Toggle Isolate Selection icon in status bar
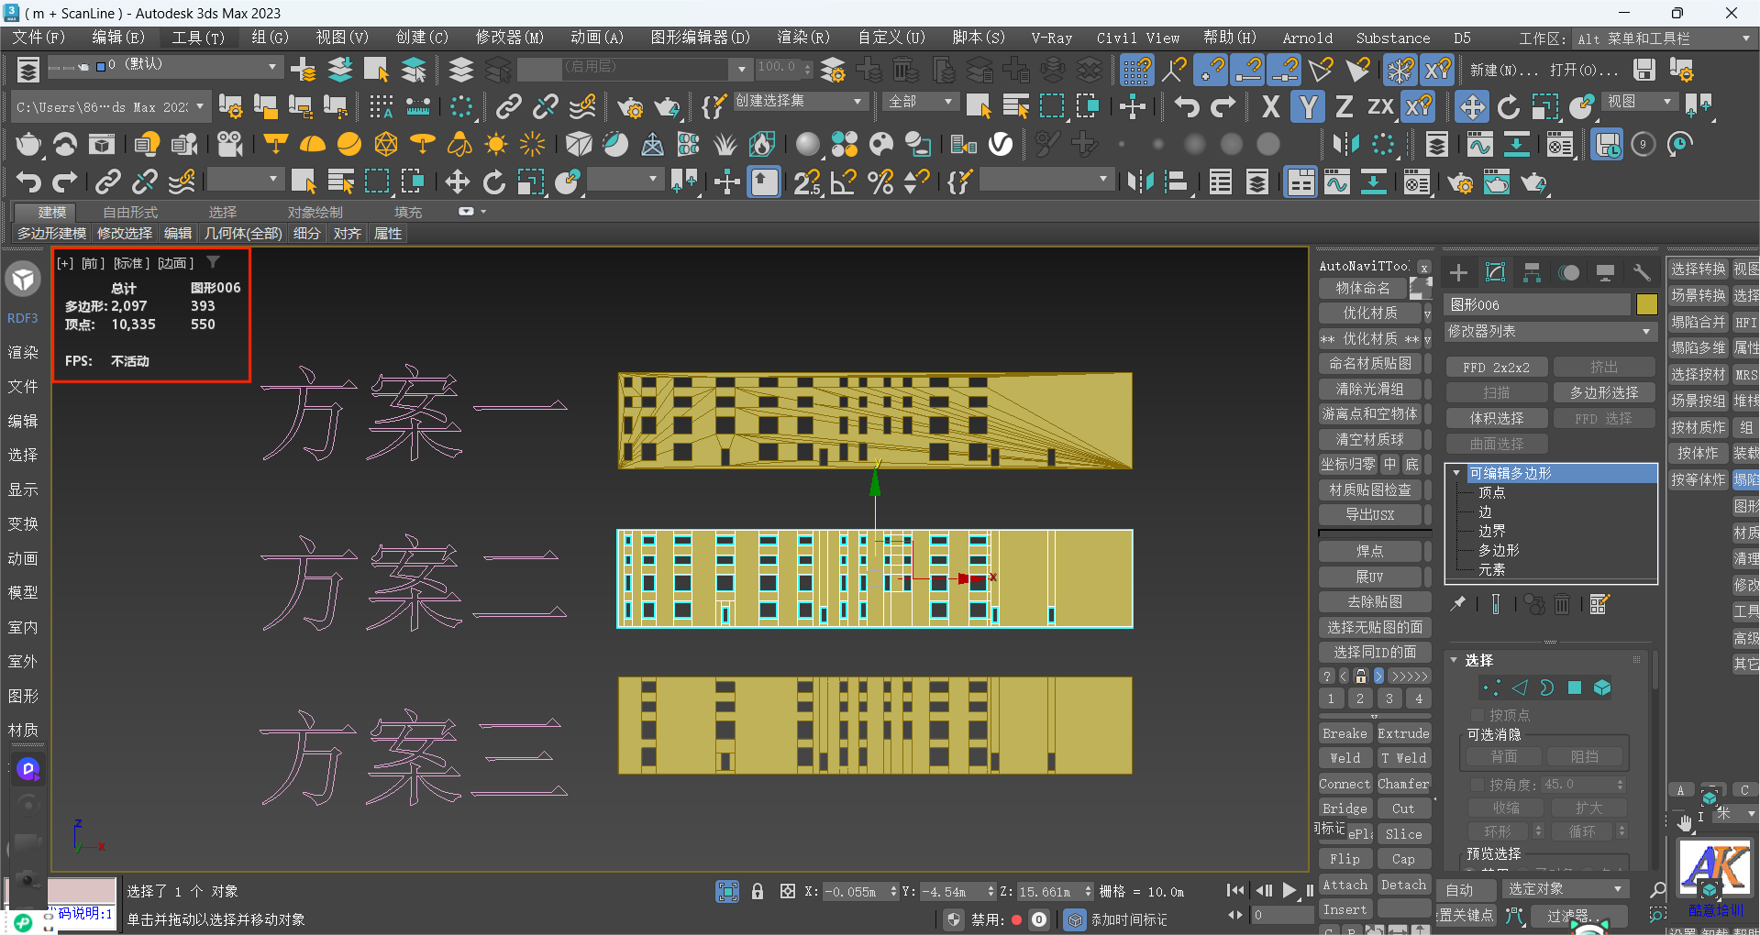Screen dimensions: 1760x935 click(727, 891)
